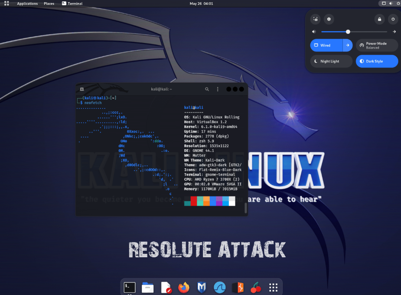Screen dimensions: 401x295
Task: Click the kali@kali header in neofetch
Action: point(194,108)
